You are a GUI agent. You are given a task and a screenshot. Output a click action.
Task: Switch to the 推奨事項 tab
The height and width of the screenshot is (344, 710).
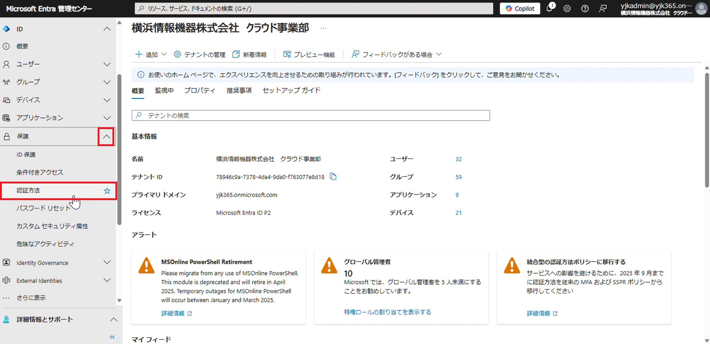click(239, 91)
